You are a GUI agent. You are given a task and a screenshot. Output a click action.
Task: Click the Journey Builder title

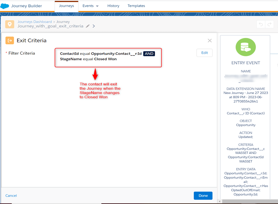[27, 6]
